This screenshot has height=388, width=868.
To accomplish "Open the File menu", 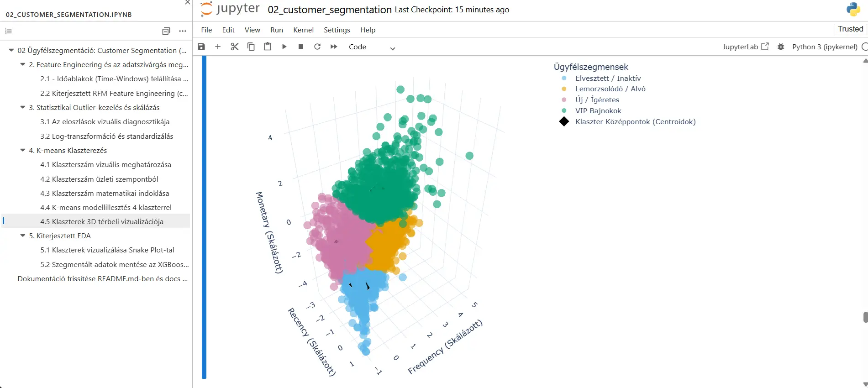I will click(206, 30).
